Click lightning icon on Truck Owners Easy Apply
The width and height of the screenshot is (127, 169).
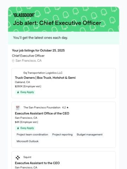pos(18,92)
